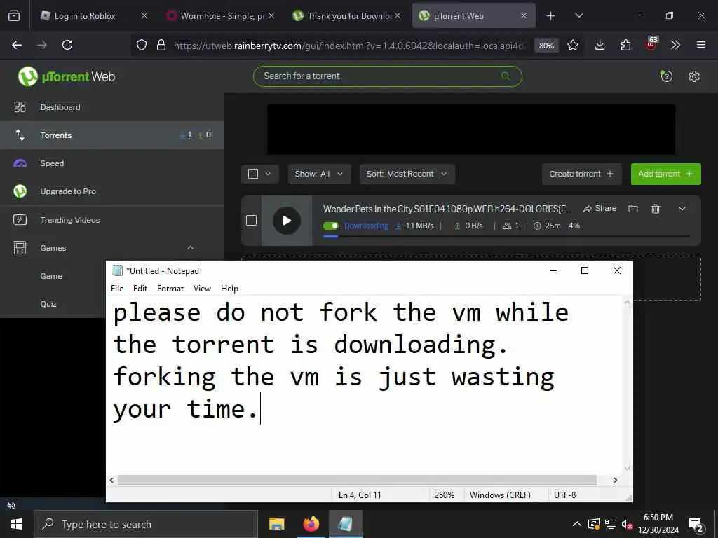Screen dimensions: 718x538
Task: Go back in browser
Action: point(17,45)
